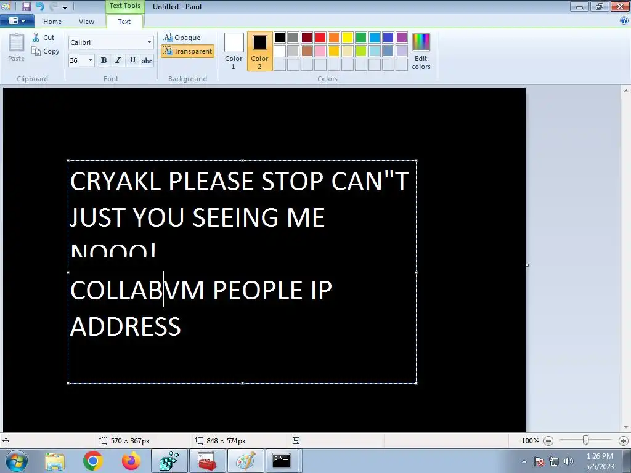This screenshot has width=631, height=473.
Task: Click the Text Tools contextual tab header
Action: point(124,6)
